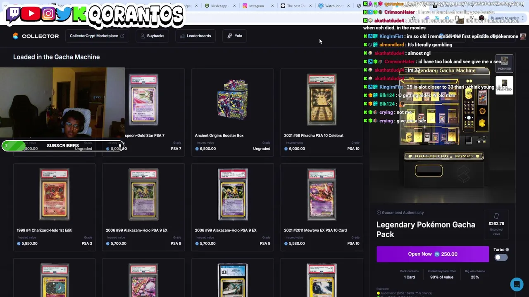Click the '90% of value' buyback text
The image size is (529, 297).
pyautogui.click(x=441, y=277)
